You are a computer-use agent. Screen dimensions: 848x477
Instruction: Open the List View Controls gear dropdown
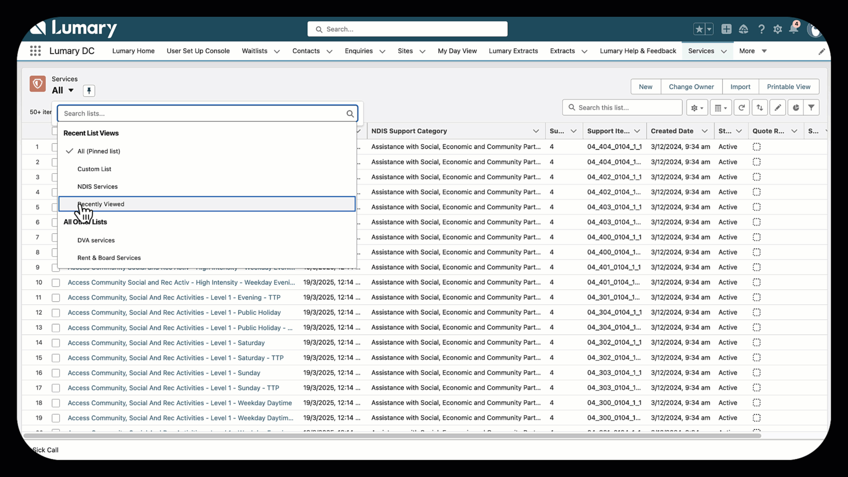[x=697, y=107]
